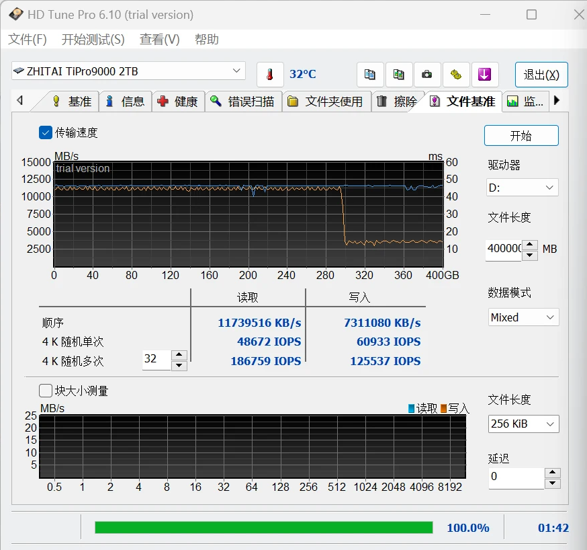Click the 退出(X) button
The height and width of the screenshot is (550, 587).
click(541, 75)
